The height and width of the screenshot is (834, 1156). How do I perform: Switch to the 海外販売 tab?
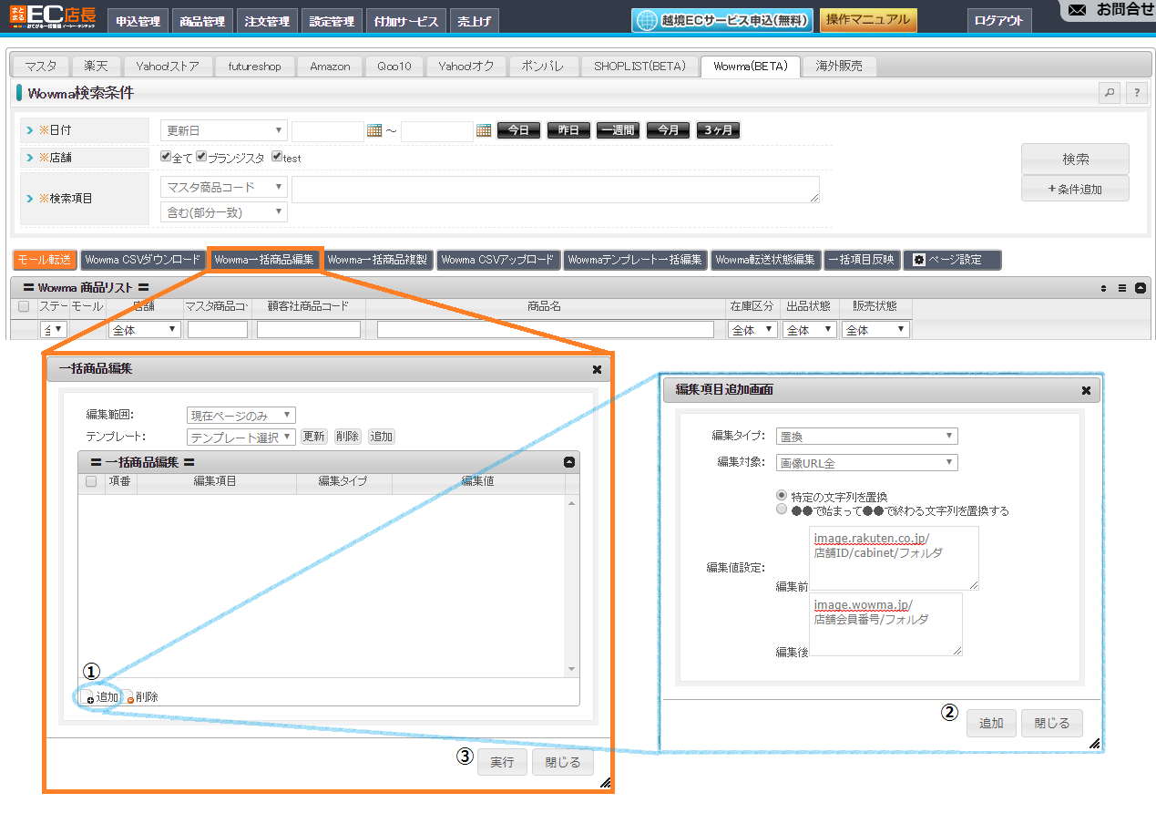click(x=839, y=66)
